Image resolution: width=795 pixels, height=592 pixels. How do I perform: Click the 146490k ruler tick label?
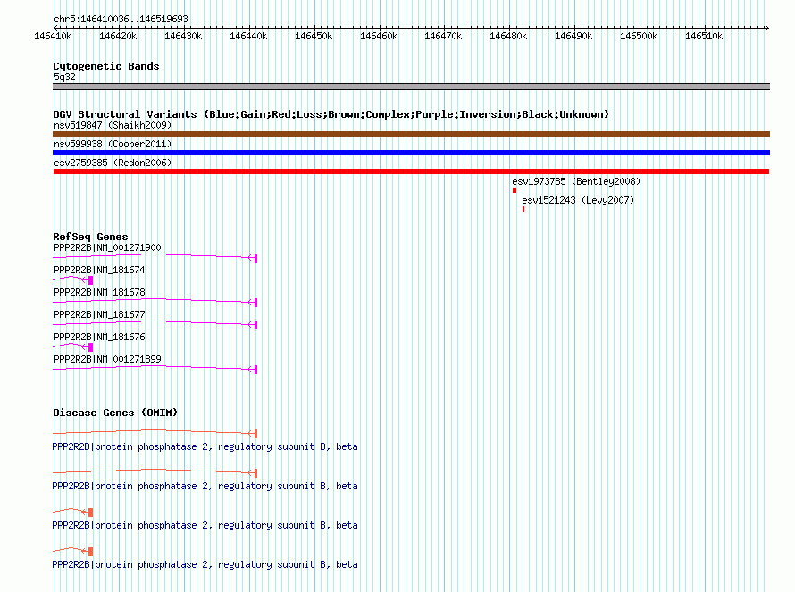[x=573, y=36]
